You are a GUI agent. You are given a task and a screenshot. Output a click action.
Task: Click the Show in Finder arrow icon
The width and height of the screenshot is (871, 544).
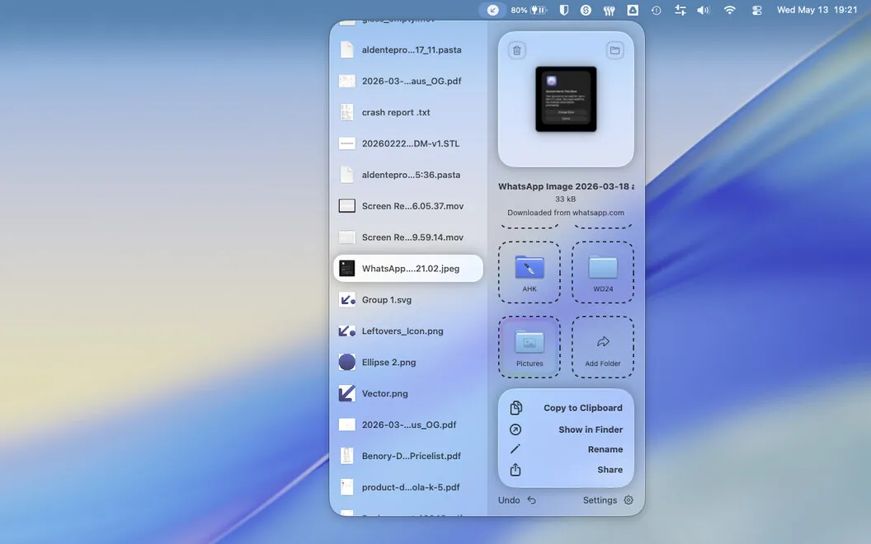[516, 429]
